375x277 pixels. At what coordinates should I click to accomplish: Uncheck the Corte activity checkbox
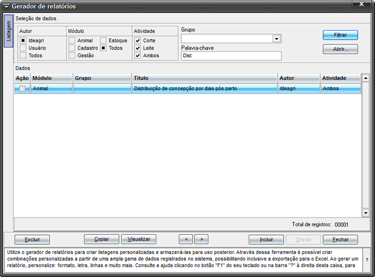point(137,40)
